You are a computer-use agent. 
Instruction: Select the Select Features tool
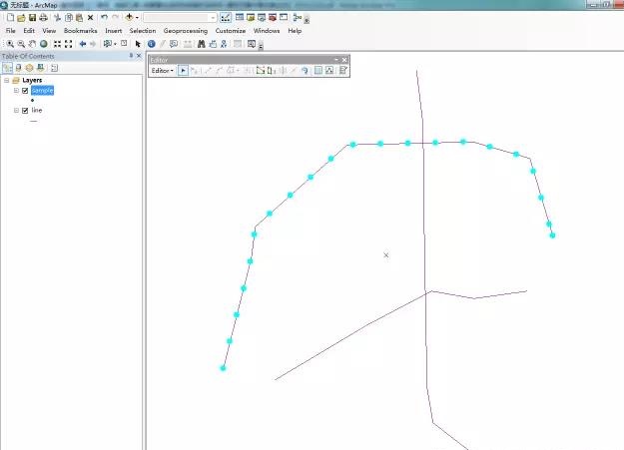coord(107,44)
